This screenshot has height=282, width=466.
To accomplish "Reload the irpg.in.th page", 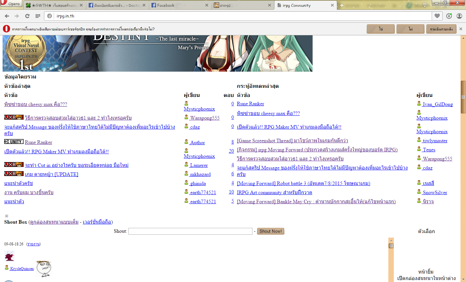I will pyautogui.click(x=27, y=16).
